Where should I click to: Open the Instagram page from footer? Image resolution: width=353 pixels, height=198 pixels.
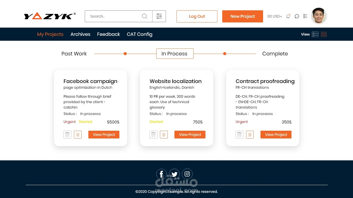tap(187, 174)
